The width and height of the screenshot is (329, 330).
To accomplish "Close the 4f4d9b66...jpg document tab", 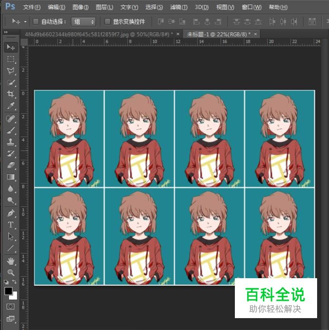I will click(178, 34).
